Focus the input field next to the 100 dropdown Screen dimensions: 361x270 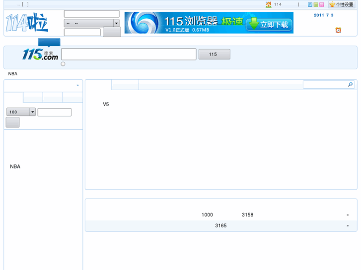point(55,112)
